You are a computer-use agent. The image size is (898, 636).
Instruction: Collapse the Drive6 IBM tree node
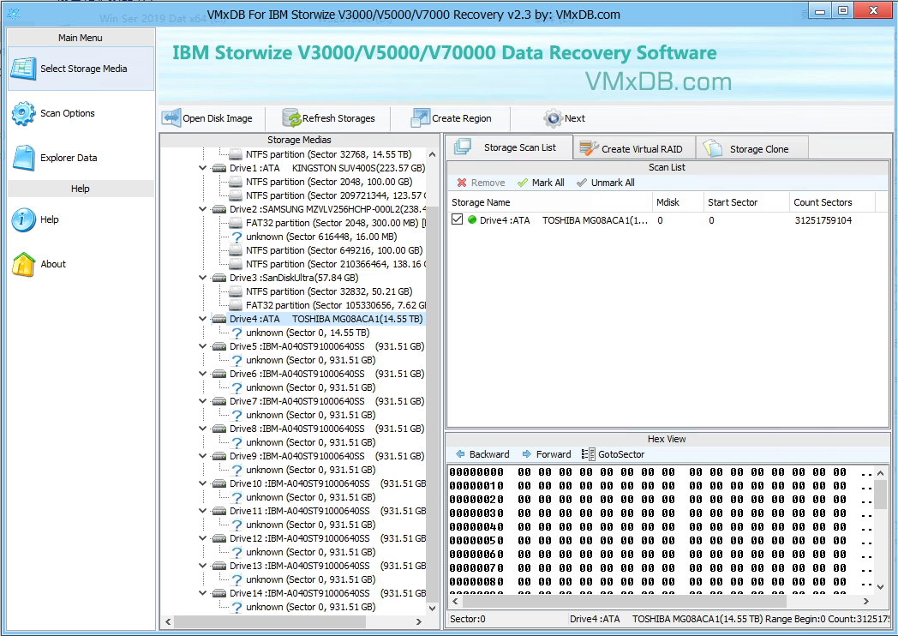202,374
